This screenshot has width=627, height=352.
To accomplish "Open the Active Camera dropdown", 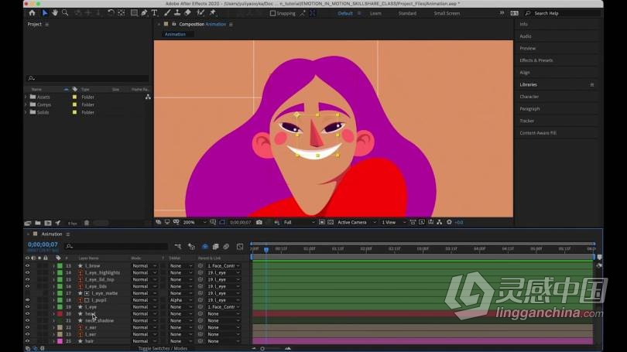I will point(357,222).
